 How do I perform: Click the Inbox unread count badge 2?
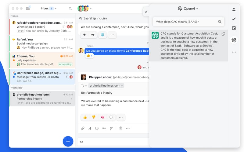[x=51, y=9]
